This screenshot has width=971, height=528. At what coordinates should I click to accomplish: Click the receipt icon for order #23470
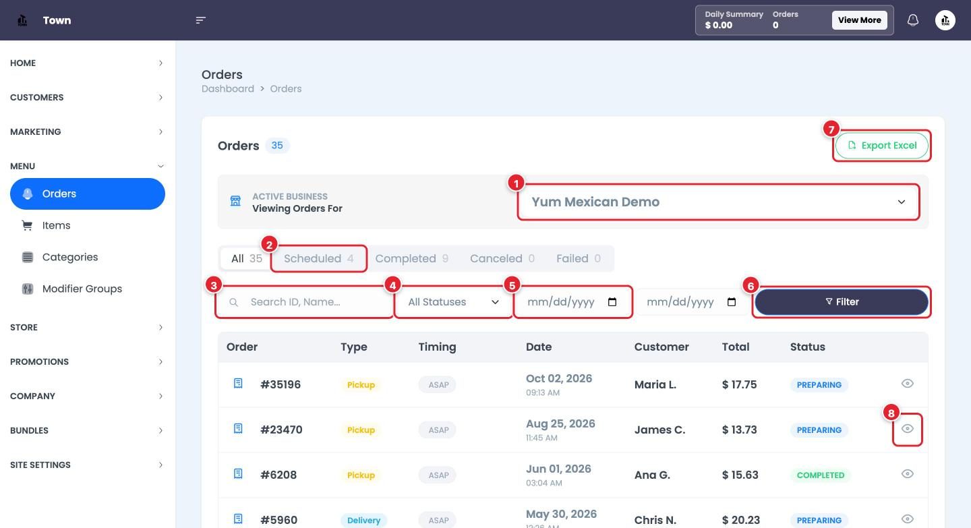tap(238, 429)
